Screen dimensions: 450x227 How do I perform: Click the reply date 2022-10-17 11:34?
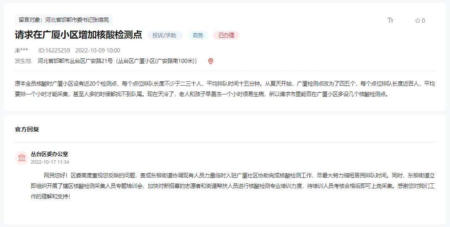(50, 162)
